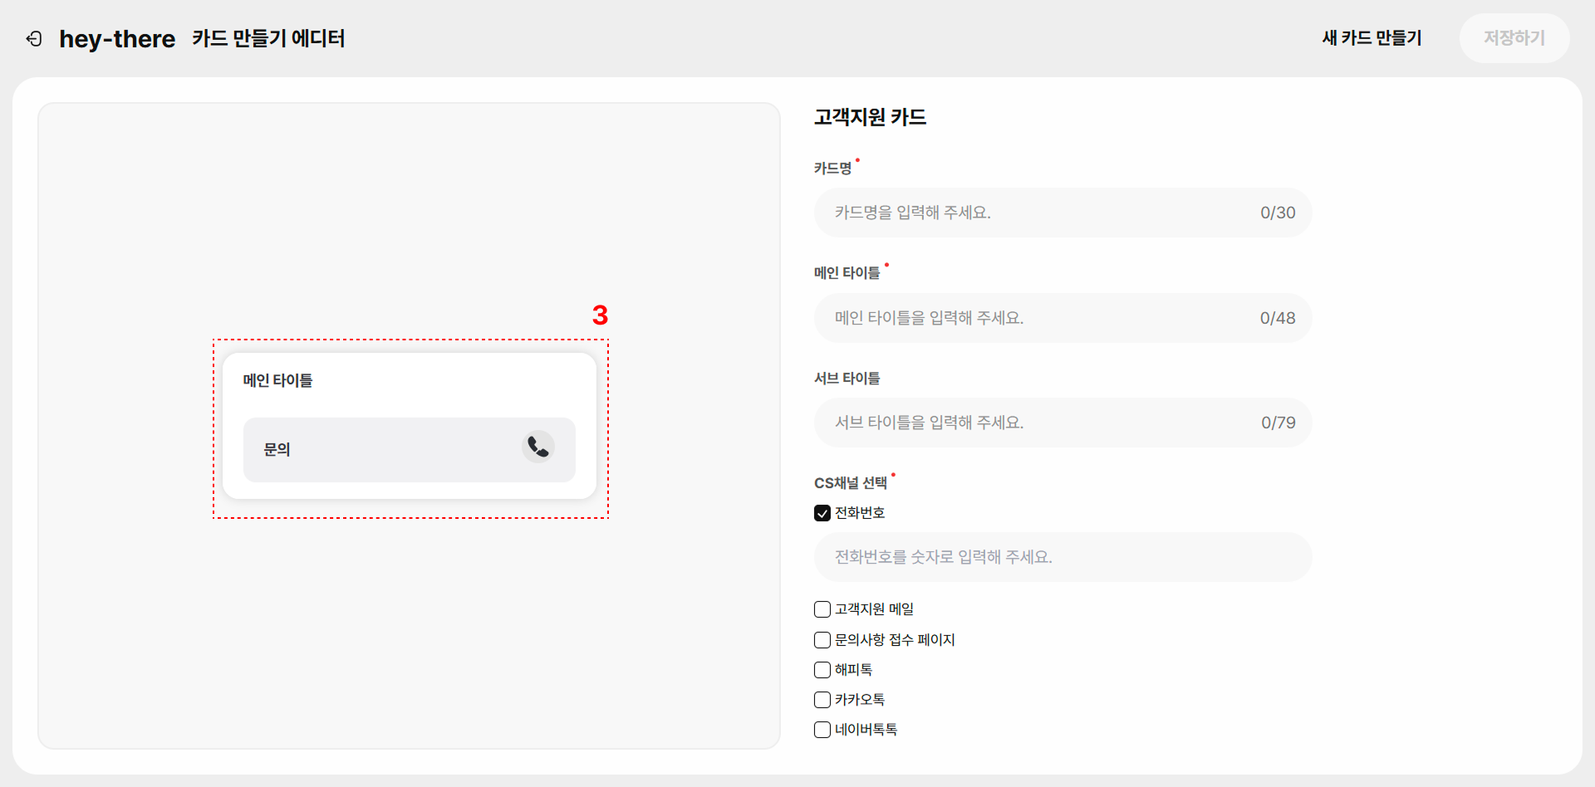
Task: Click the red number 3 annotation marker
Action: (x=600, y=315)
